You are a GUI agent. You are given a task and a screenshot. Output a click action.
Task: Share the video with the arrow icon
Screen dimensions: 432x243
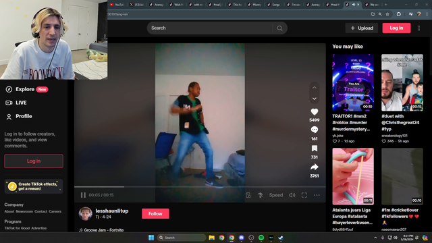click(315, 167)
